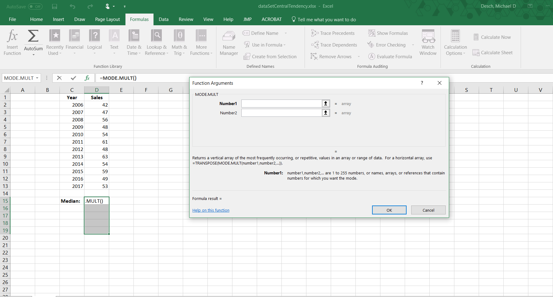
Task: Expand the Name Box dropdown arrow
Action: [x=37, y=78]
